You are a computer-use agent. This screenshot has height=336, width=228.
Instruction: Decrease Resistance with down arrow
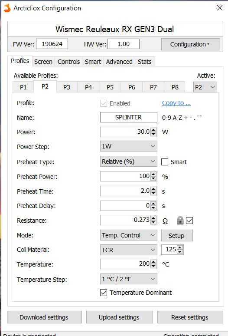[x=153, y=222]
